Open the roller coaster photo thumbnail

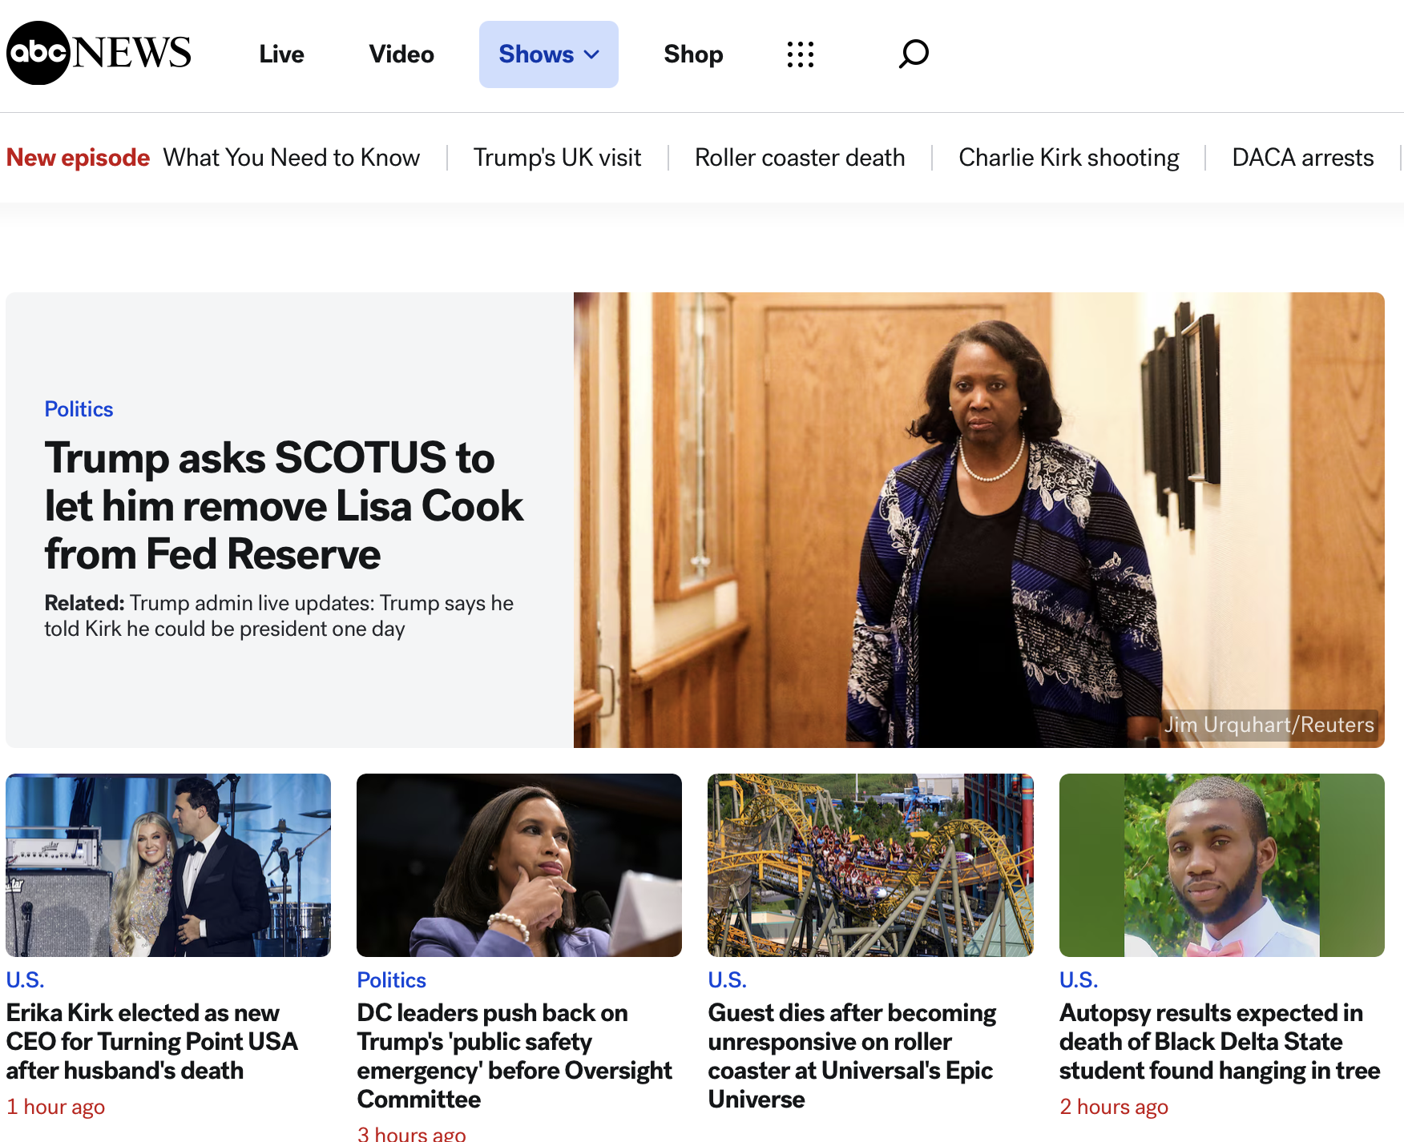tap(870, 865)
